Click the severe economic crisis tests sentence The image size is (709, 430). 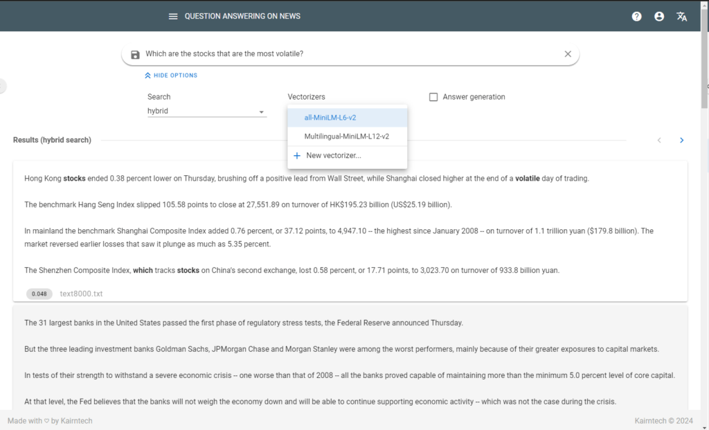pyautogui.click(x=350, y=375)
